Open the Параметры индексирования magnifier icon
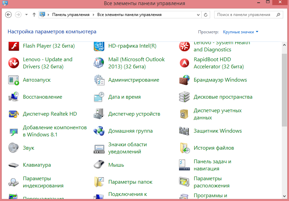289x201 pixels. point(14,182)
